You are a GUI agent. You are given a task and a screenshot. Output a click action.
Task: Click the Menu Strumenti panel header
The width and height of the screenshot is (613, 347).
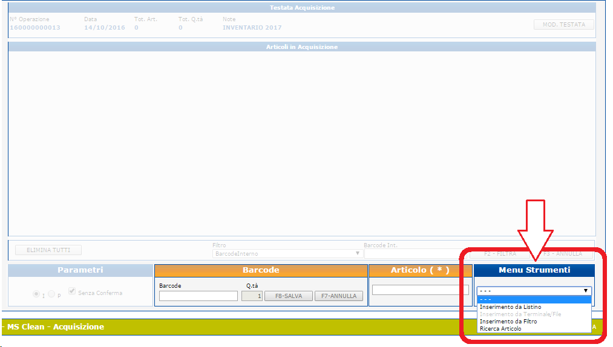[534, 270]
